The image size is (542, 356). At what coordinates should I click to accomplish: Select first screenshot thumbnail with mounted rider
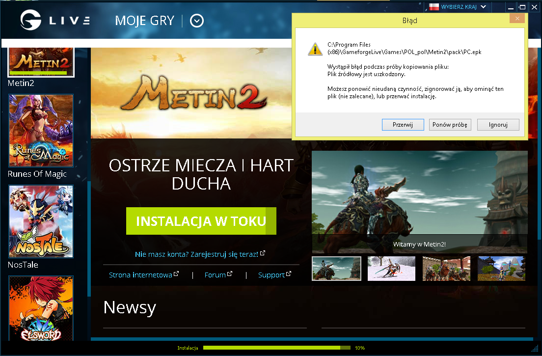(x=336, y=269)
